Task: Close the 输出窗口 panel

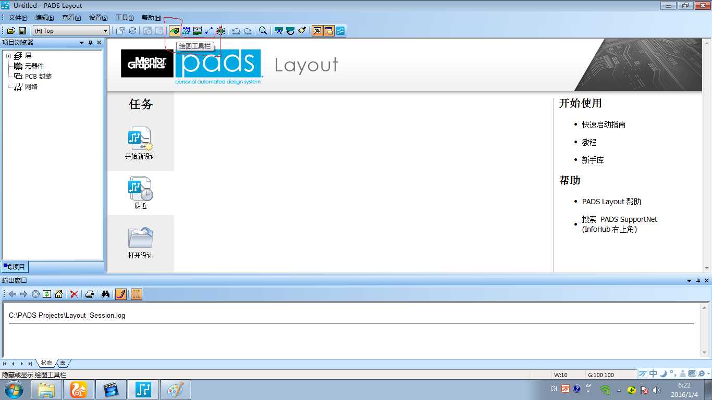Action: (x=707, y=281)
